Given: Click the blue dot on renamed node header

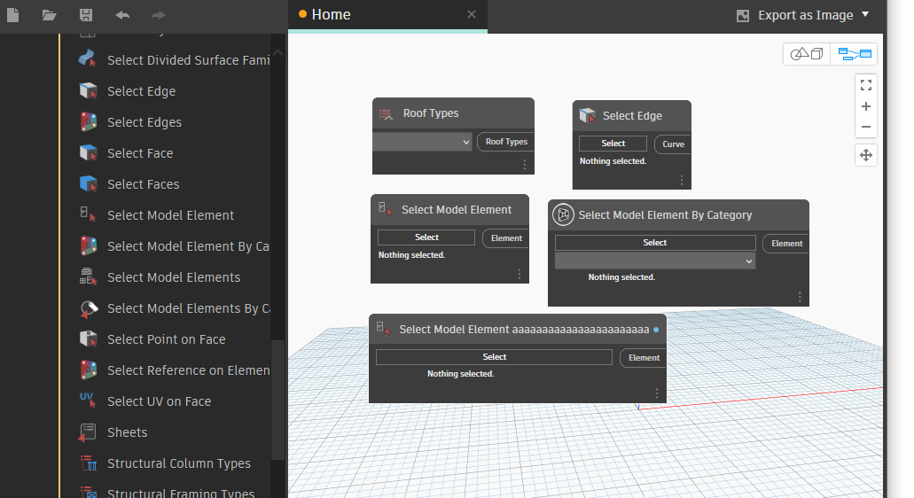Looking at the screenshot, I should click(656, 330).
